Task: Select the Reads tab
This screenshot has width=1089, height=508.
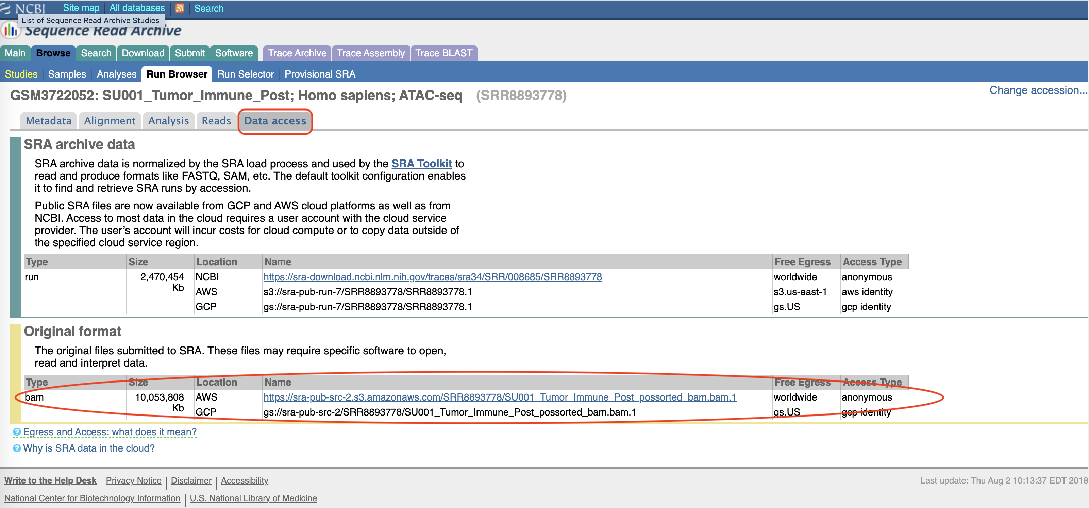Action: 216,121
